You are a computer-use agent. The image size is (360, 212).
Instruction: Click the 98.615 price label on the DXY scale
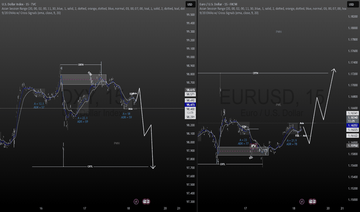190,90
